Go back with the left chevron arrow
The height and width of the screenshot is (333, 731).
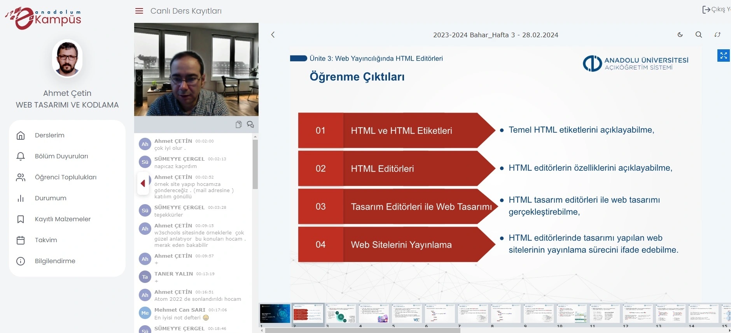pos(273,35)
